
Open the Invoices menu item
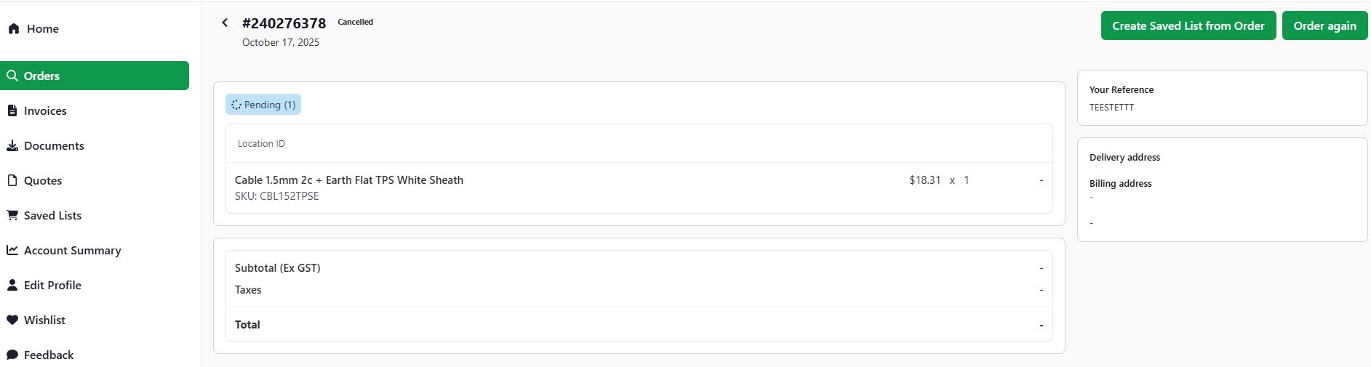[45, 110]
